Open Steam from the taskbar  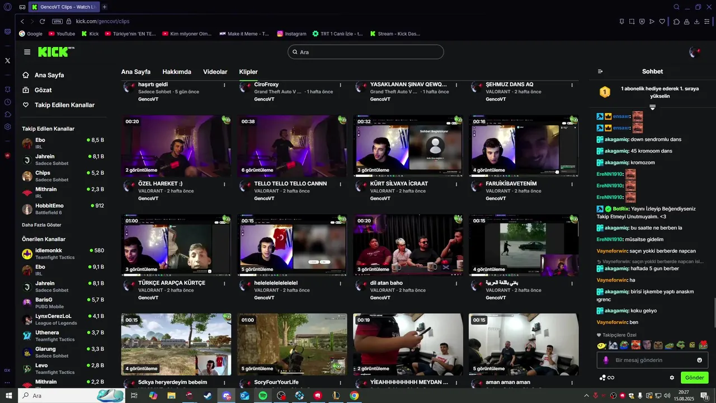pos(208,396)
